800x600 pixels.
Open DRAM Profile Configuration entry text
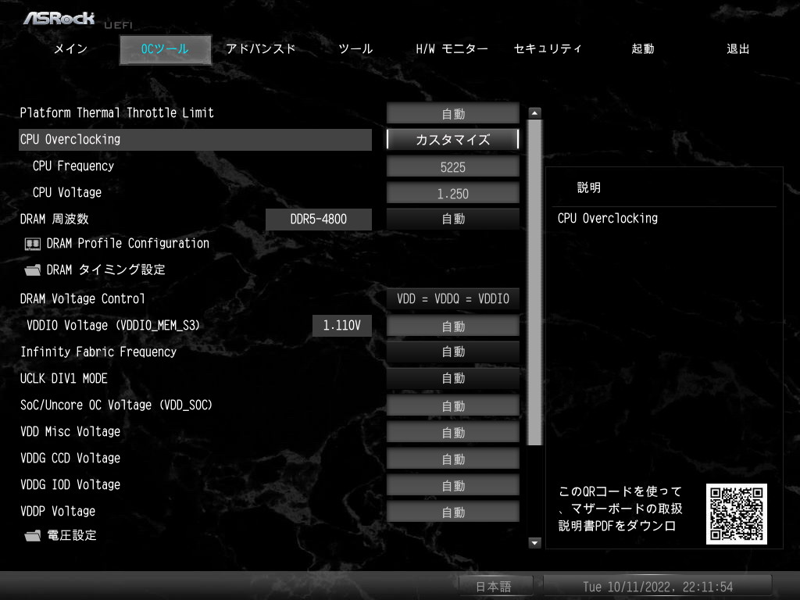pyautogui.click(x=128, y=244)
